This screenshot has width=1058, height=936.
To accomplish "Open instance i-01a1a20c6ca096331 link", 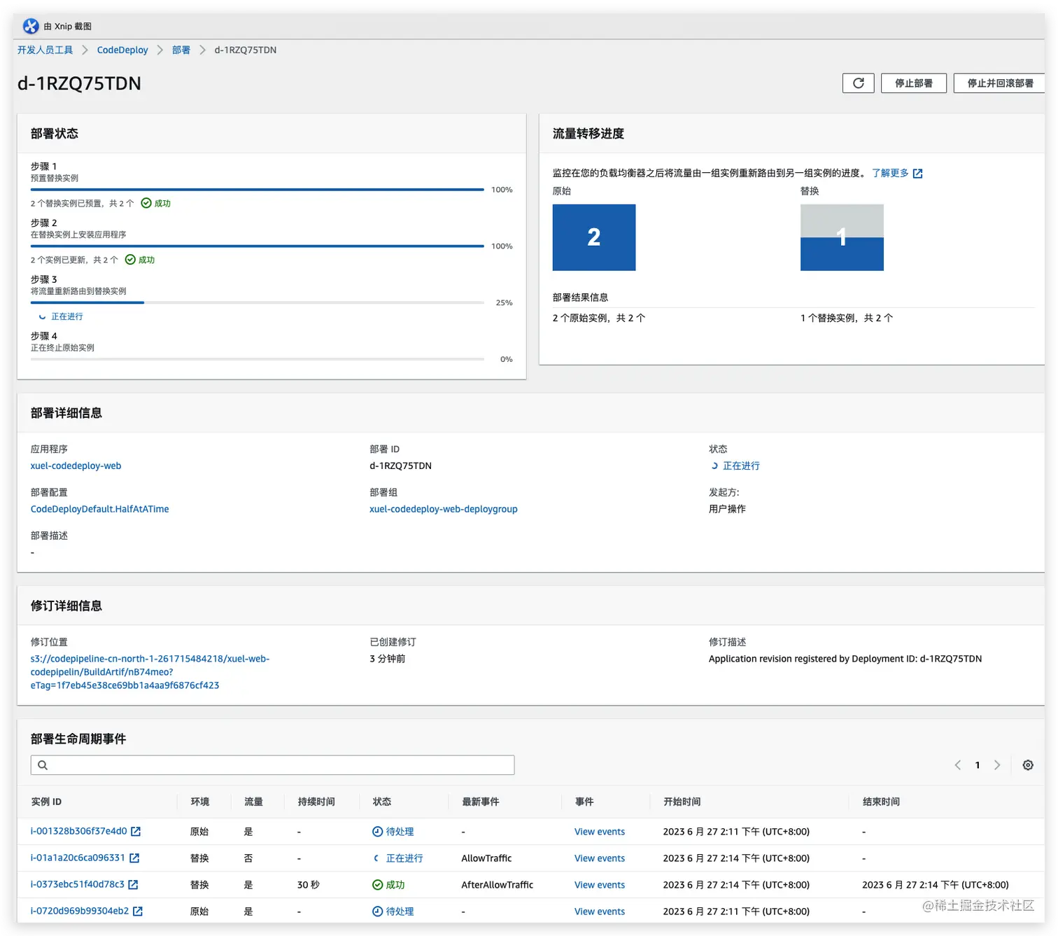I will click(x=78, y=858).
